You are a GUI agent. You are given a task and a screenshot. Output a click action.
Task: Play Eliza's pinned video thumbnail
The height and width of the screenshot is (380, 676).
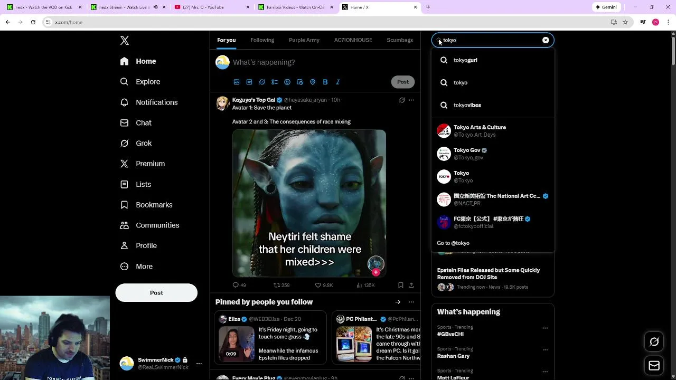pos(236,343)
